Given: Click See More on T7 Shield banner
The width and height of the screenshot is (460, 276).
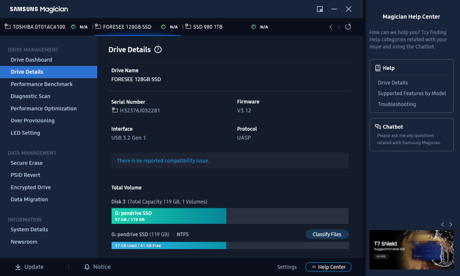Looking at the screenshot, I should (x=381, y=256).
